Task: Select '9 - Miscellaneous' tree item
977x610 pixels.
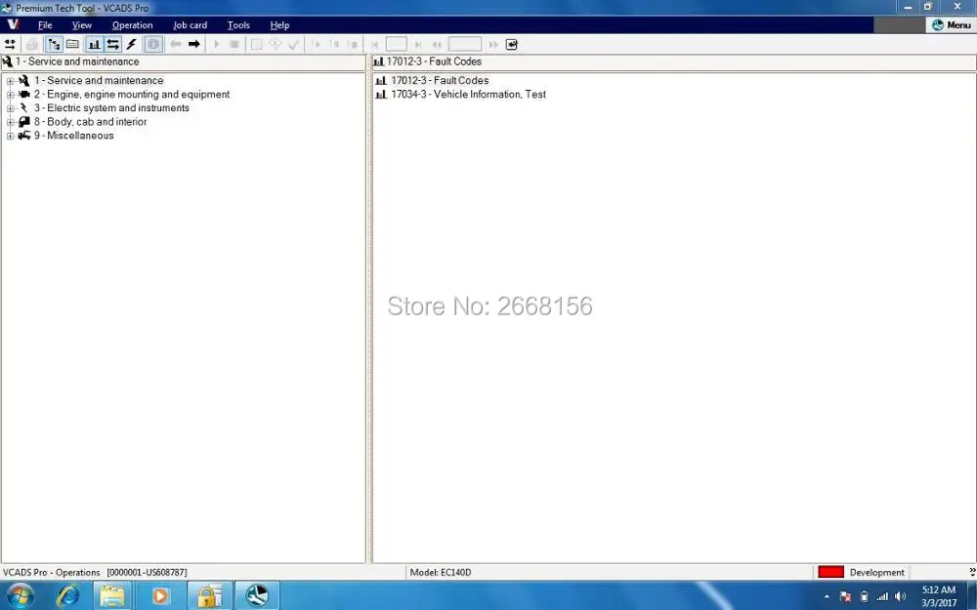Action: click(x=73, y=135)
